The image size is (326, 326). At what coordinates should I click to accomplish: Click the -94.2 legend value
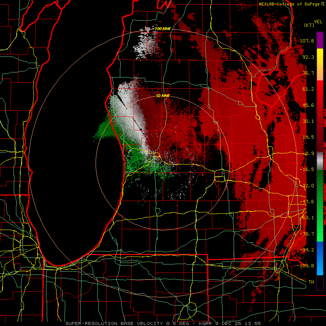(307, 250)
